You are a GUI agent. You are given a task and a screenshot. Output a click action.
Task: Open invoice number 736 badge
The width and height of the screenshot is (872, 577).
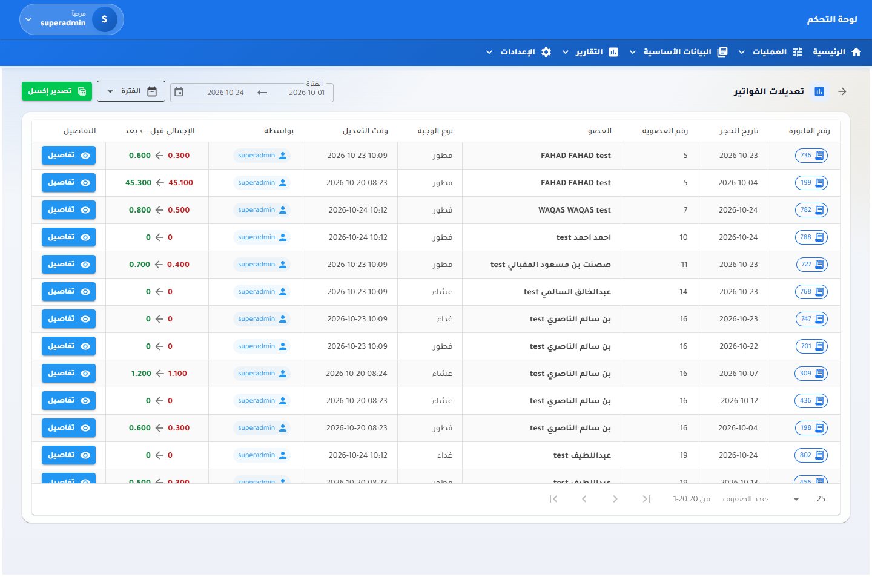(811, 156)
